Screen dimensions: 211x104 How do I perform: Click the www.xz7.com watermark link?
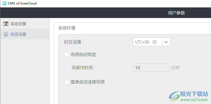point(194,100)
